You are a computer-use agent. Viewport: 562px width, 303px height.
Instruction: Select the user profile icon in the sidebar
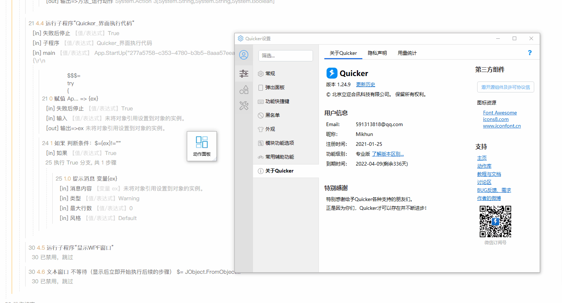tap(244, 55)
